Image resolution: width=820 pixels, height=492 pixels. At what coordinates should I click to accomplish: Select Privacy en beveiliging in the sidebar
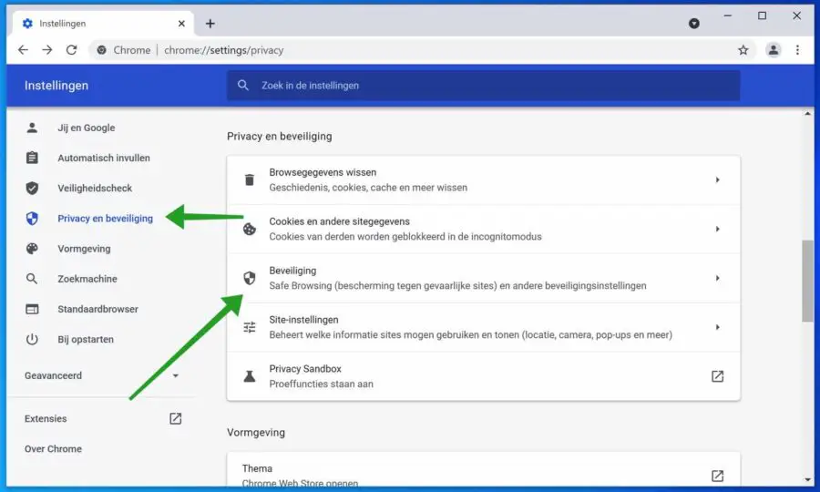pyautogui.click(x=105, y=219)
